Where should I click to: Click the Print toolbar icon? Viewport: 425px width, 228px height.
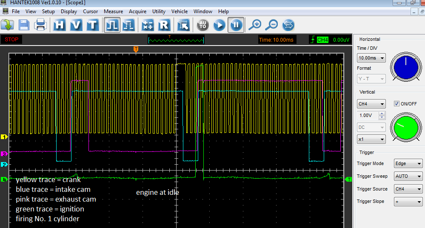pyautogui.click(x=40, y=25)
